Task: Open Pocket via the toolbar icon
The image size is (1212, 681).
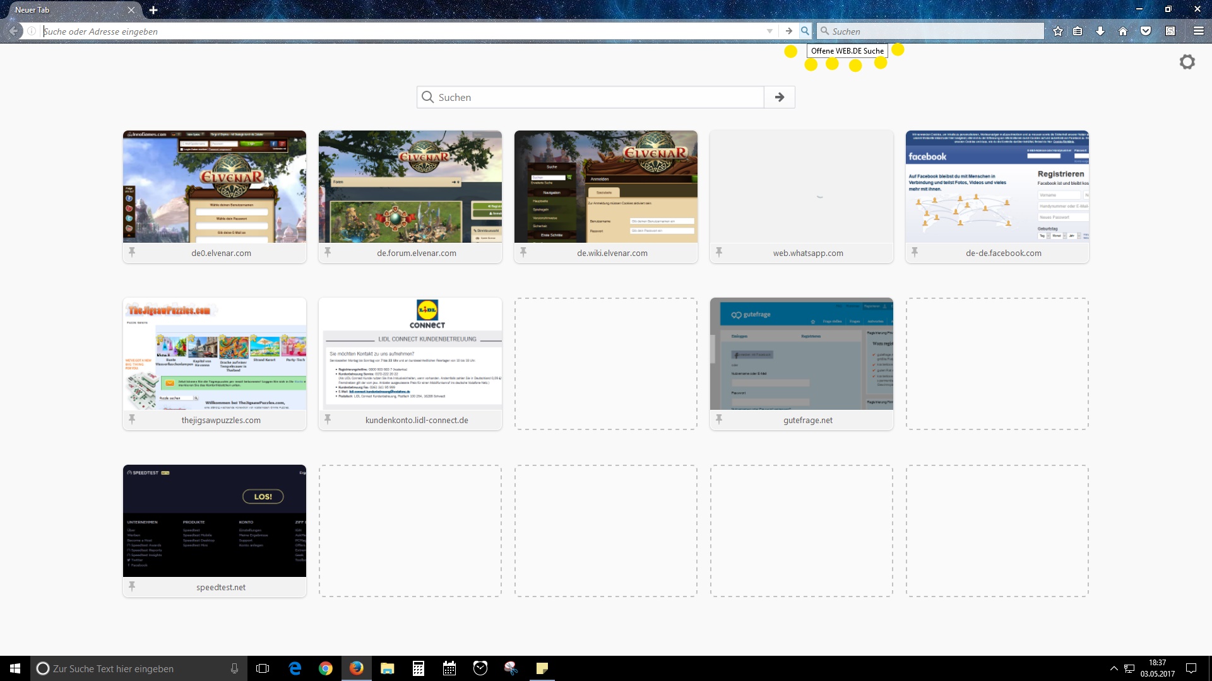Action: [1146, 30]
